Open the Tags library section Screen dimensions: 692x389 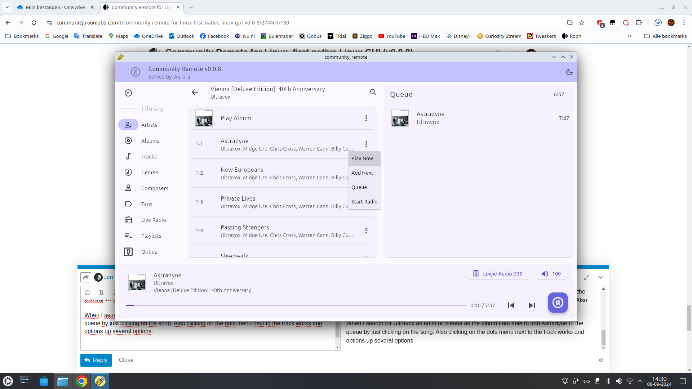pos(147,204)
